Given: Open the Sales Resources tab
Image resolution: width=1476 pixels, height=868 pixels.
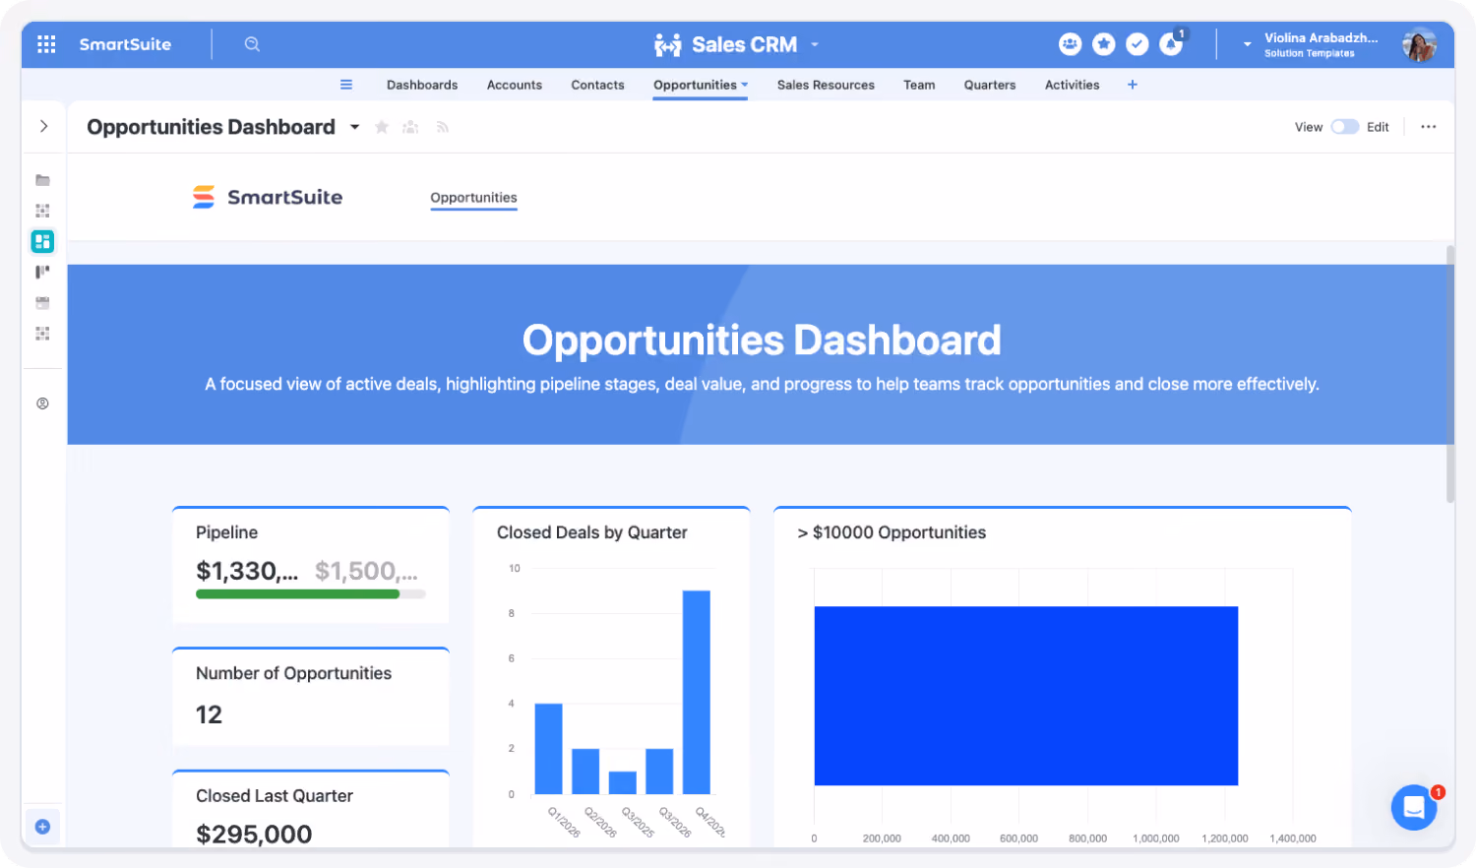Looking at the screenshot, I should [826, 85].
